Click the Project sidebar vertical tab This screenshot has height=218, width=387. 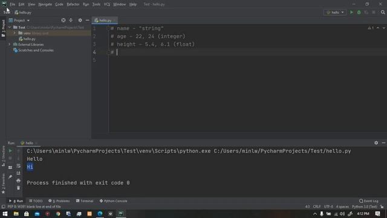pos(3,28)
